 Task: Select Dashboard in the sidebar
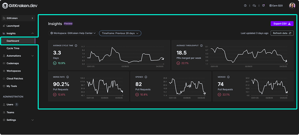point(18,41)
